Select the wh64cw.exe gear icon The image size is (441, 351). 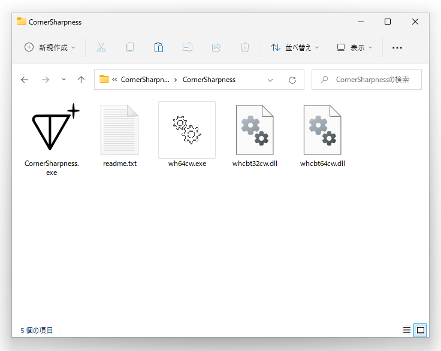point(187,129)
